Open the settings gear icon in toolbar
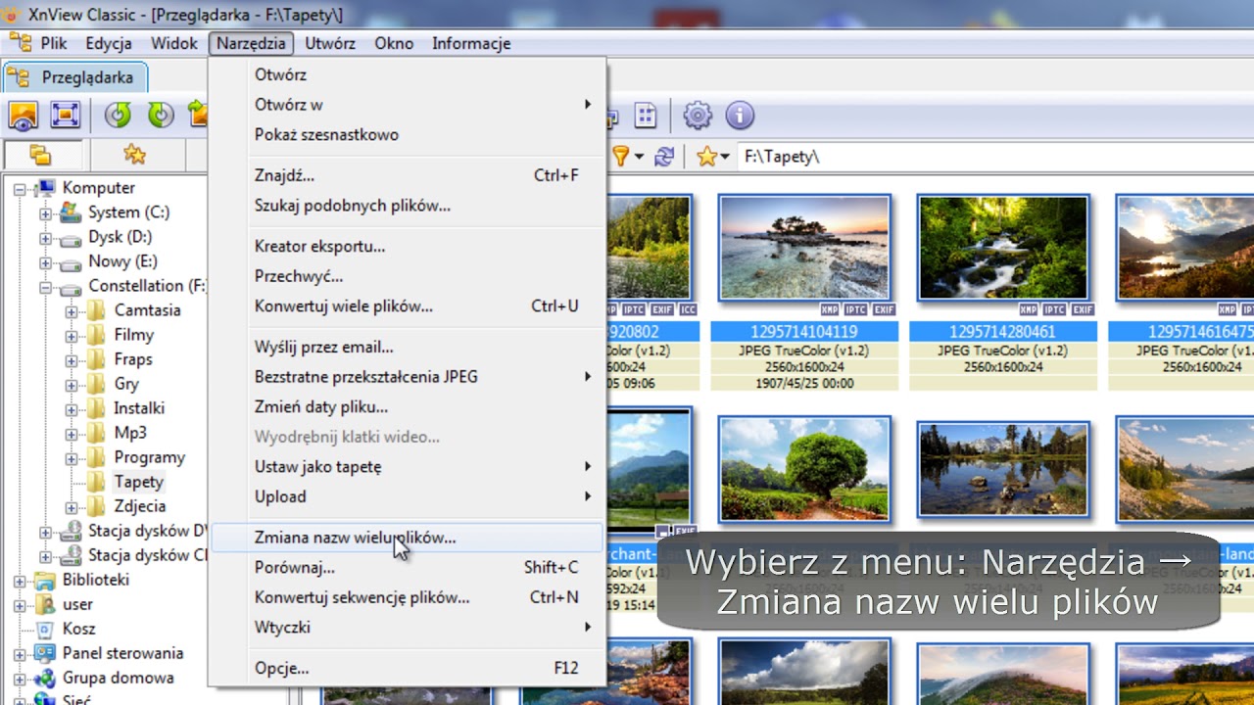 coord(697,116)
